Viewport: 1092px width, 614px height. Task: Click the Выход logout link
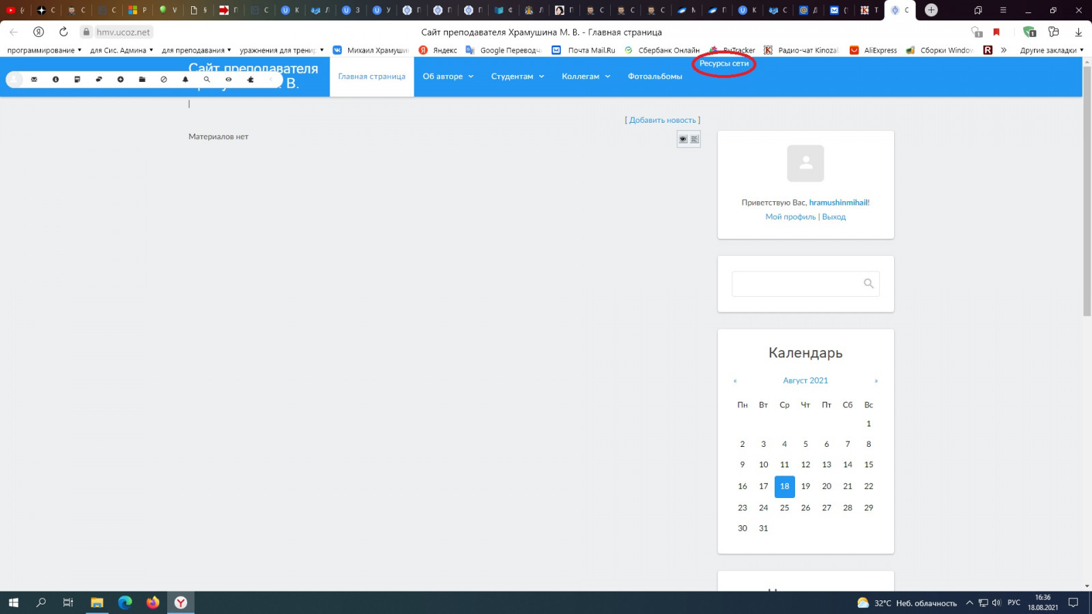pos(833,217)
